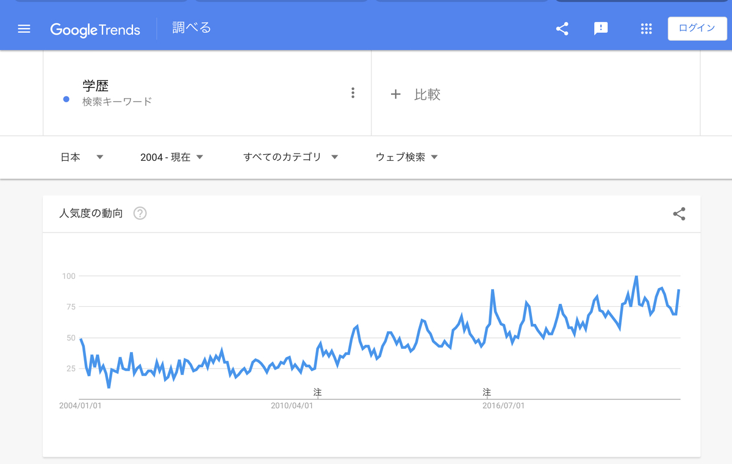
Task: Open the hamburger navigation menu
Action: pos(23,28)
